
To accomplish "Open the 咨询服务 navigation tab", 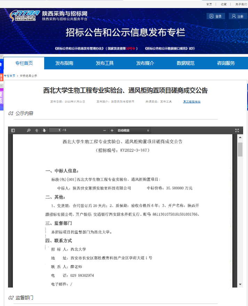I will tap(226, 63).
